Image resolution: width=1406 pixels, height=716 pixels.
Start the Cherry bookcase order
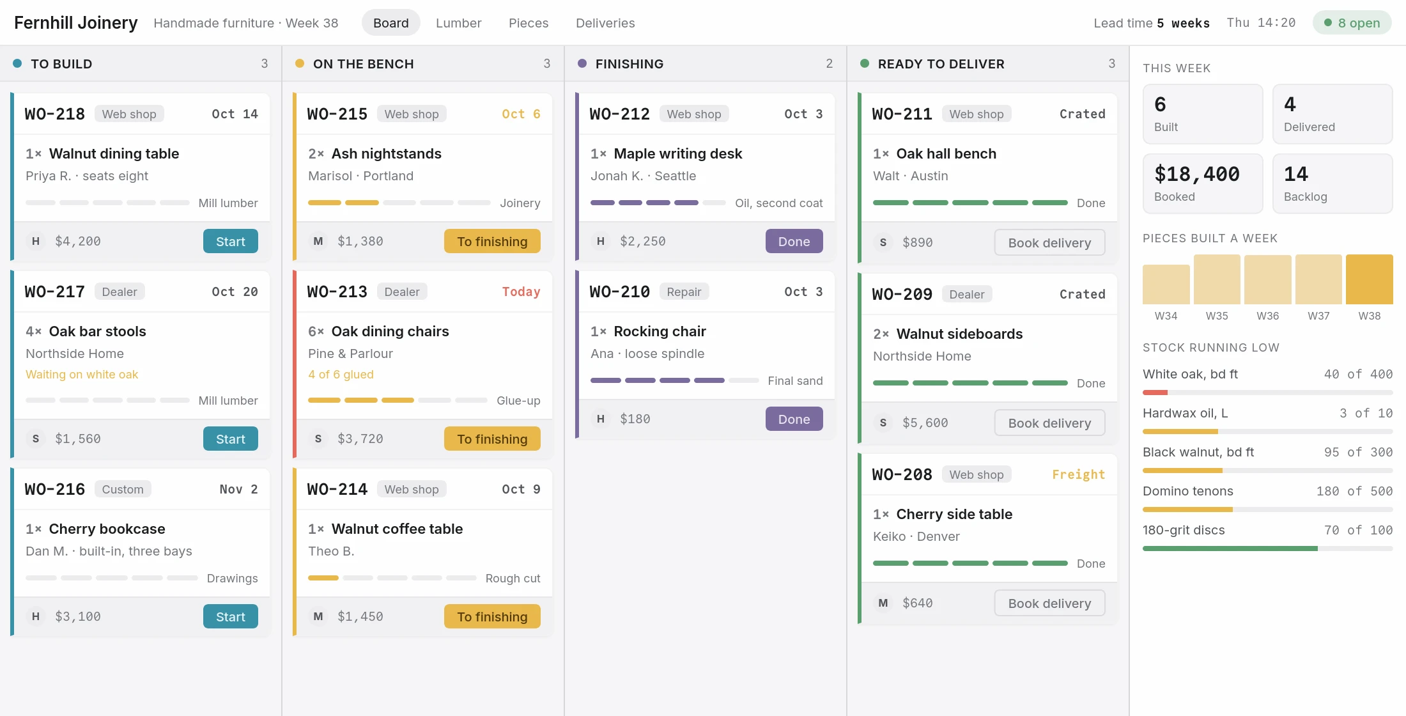(231, 616)
